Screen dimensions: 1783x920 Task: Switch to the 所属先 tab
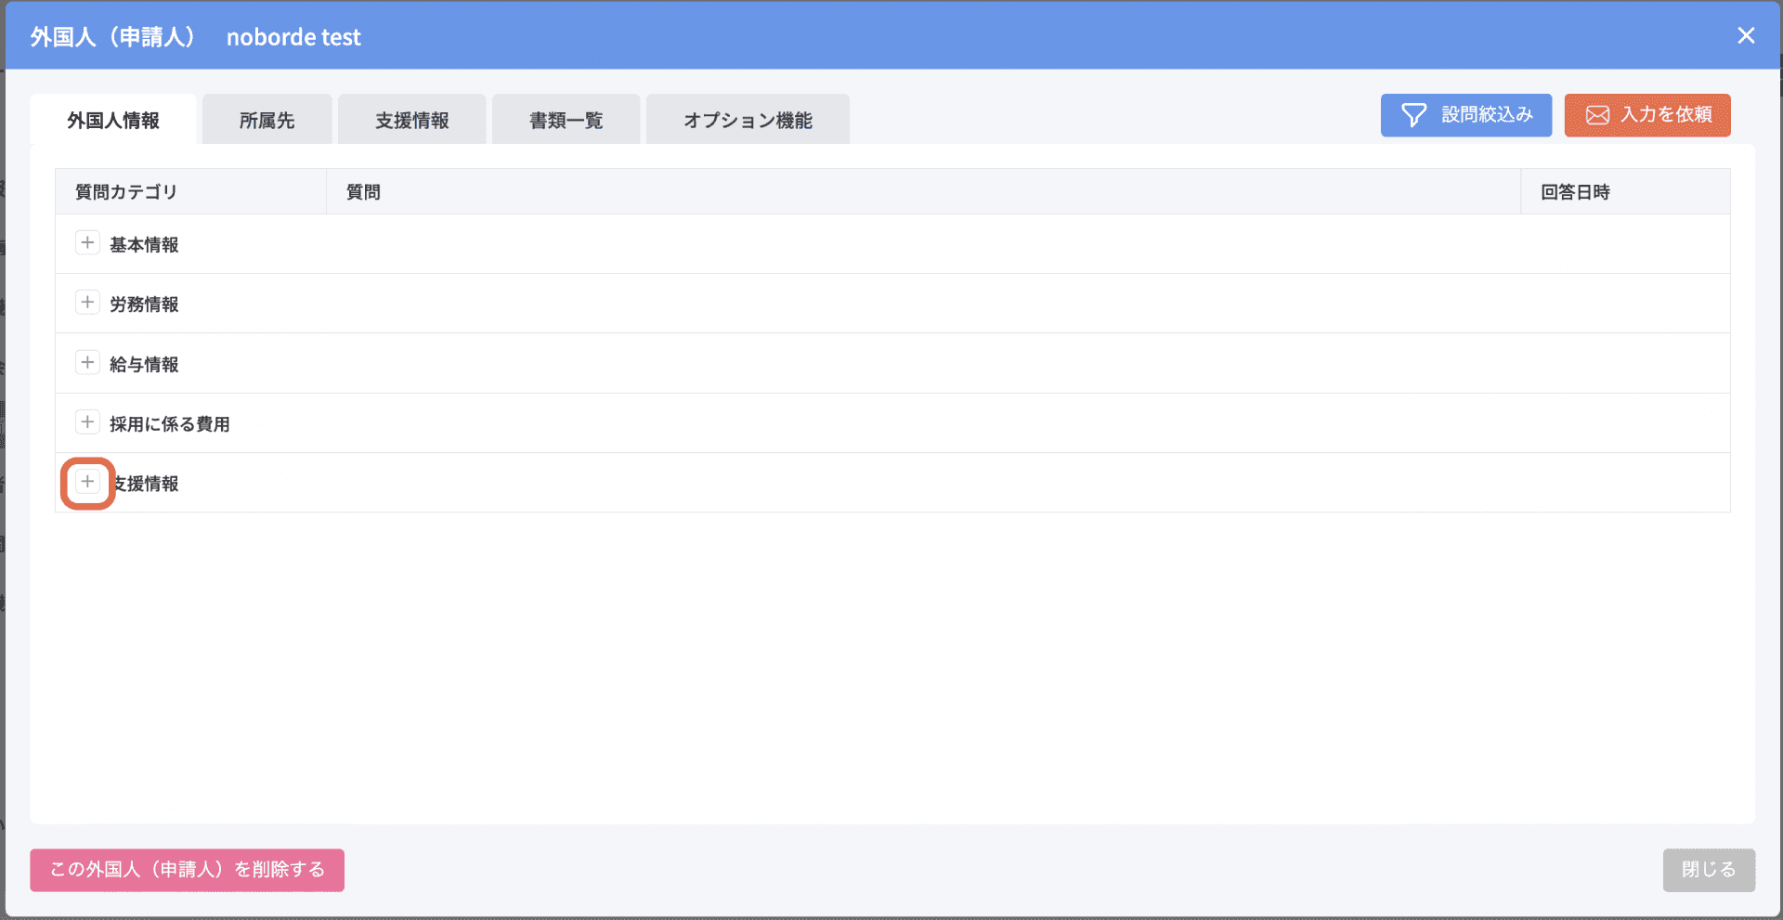pyautogui.click(x=267, y=120)
